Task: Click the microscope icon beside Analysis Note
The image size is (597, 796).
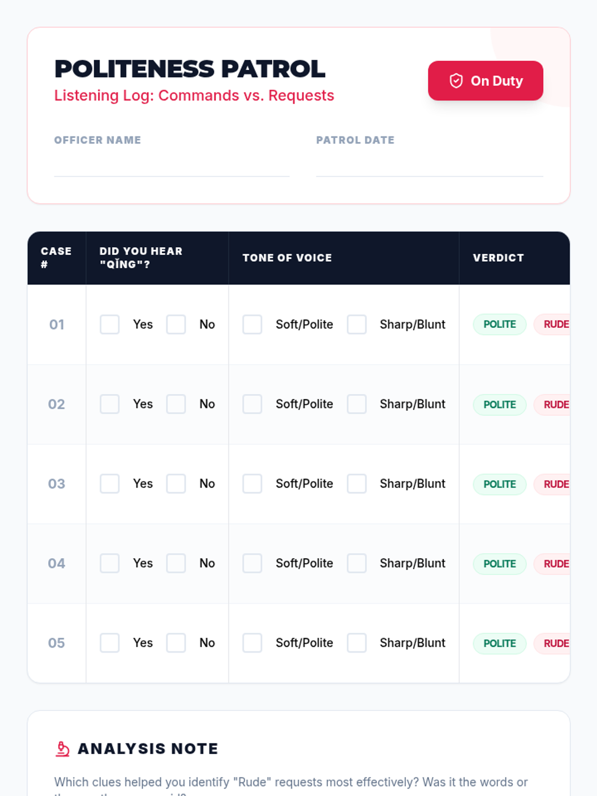Action: click(62, 749)
